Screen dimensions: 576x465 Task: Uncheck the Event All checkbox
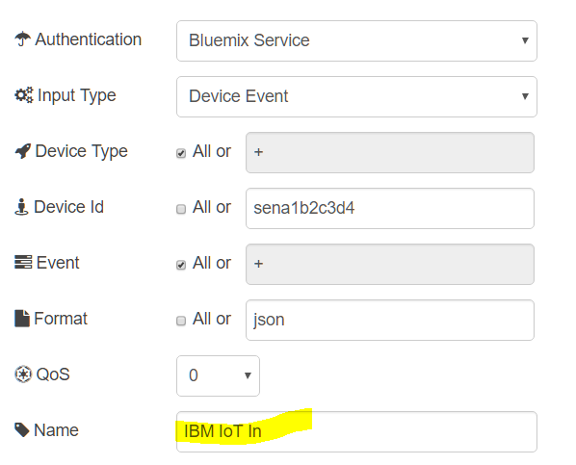[x=181, y=265]
